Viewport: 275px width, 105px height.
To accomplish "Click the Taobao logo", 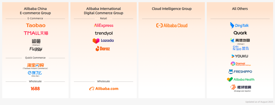I will (x=36, y=25).
